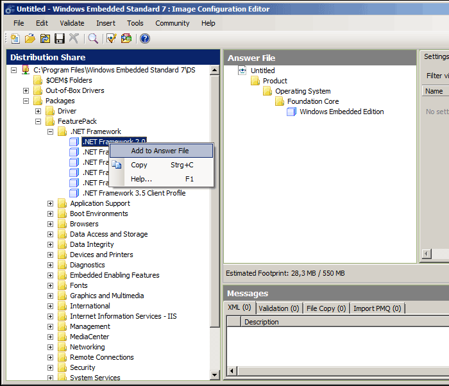449x386 pixels.
Task: Switch to the Import PMQ (0) tab
Action: (377, 308)
